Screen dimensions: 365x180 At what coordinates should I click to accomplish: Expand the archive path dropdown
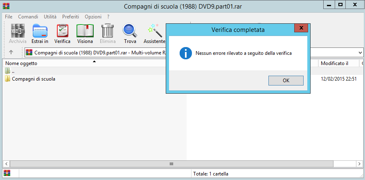pos(360,53)
